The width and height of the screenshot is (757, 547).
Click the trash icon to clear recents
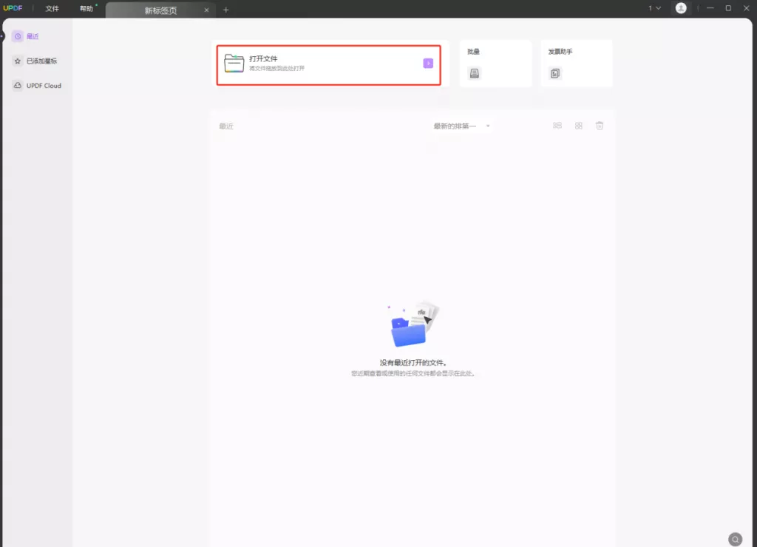tap(599, 126)
